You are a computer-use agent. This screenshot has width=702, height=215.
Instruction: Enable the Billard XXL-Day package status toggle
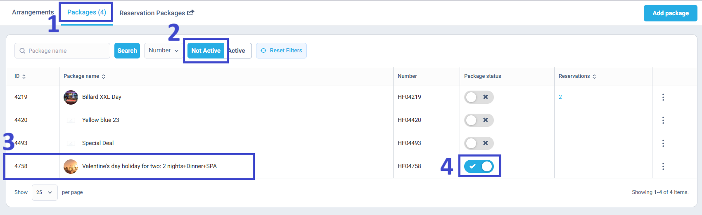click(479, 97)
